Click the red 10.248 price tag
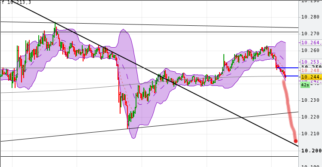322x167 pixels. pyautogui.click(x=311, y=70)
